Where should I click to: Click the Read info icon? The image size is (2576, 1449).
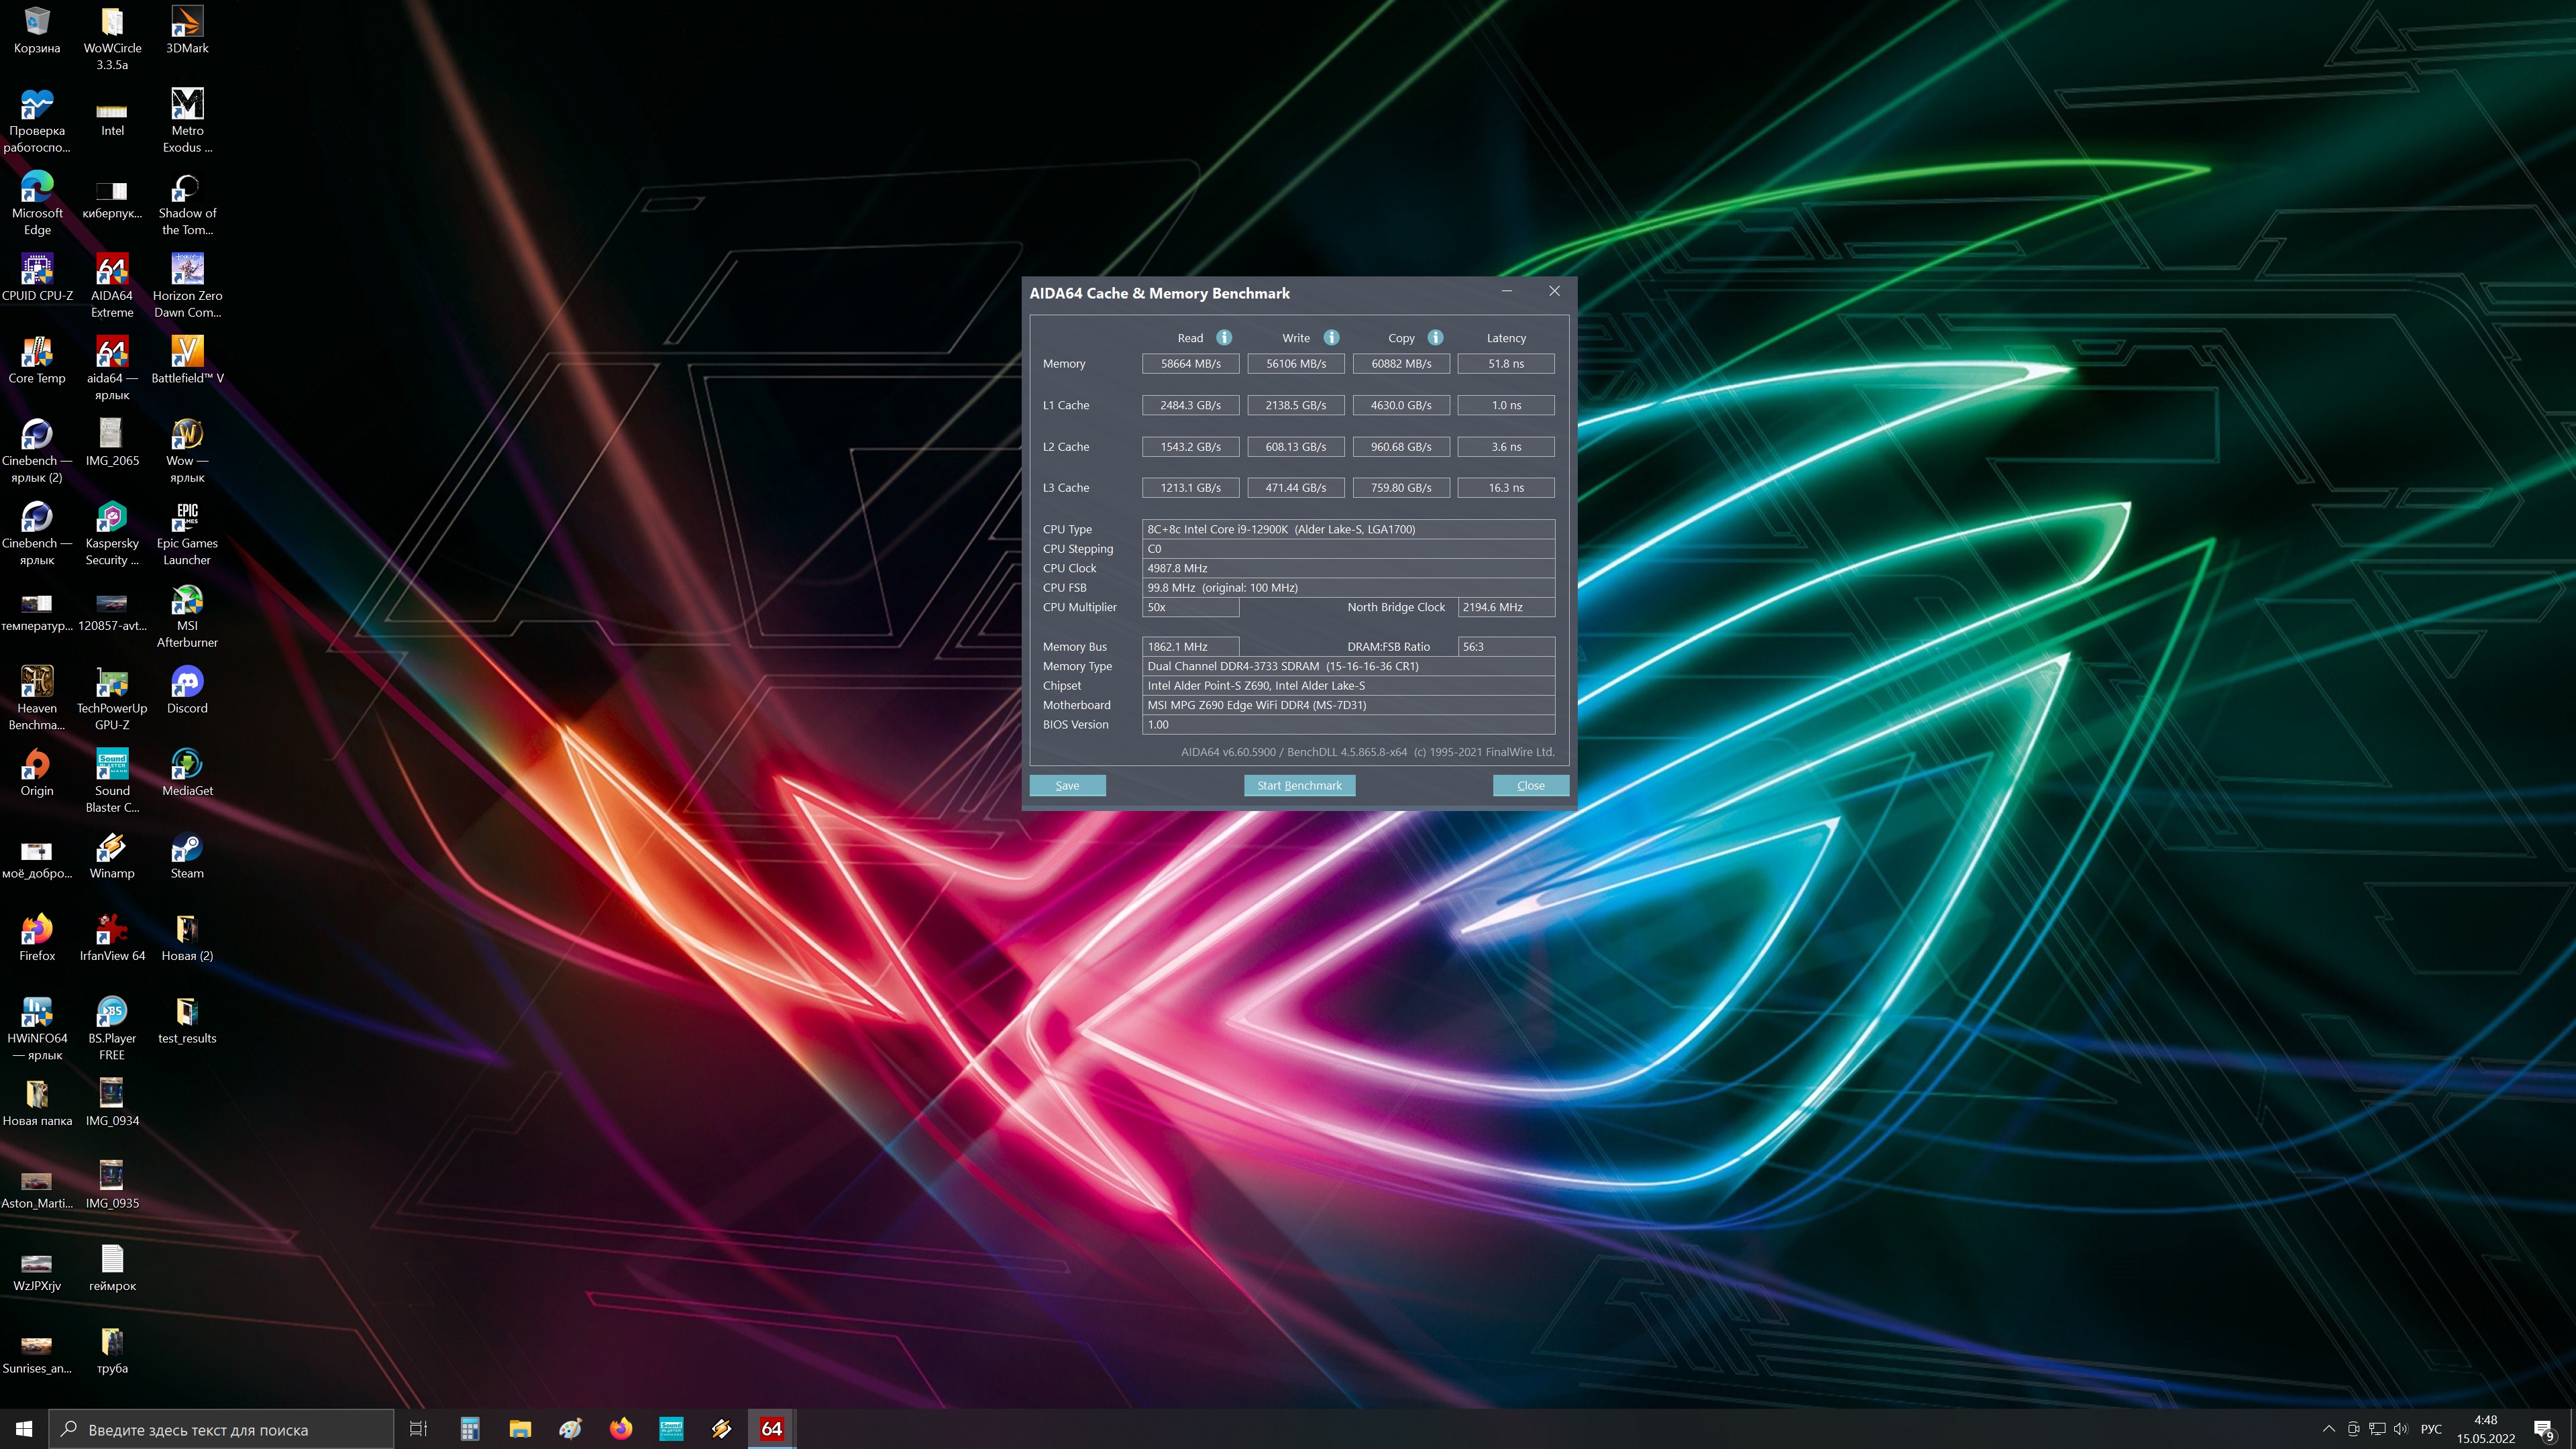click(x=1224, y=337)
